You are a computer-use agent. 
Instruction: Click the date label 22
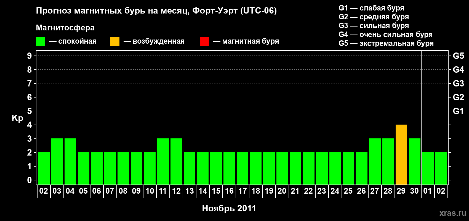[308, 191]
